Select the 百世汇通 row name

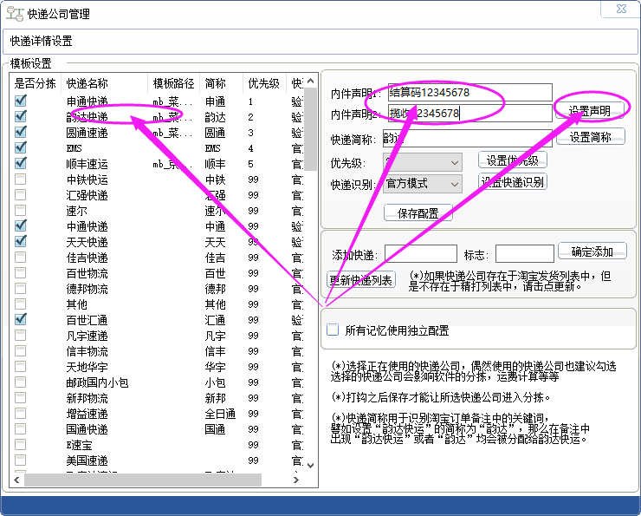pyautogui.click(x=87, y=320)
